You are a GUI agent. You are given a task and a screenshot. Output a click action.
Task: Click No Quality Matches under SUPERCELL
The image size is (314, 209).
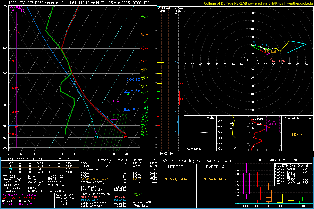177,179
